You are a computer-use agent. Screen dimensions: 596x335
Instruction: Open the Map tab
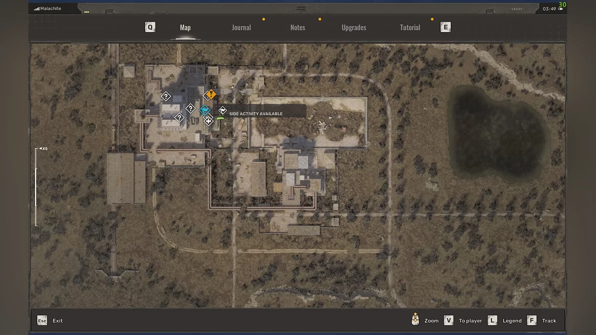click(185, 28)
